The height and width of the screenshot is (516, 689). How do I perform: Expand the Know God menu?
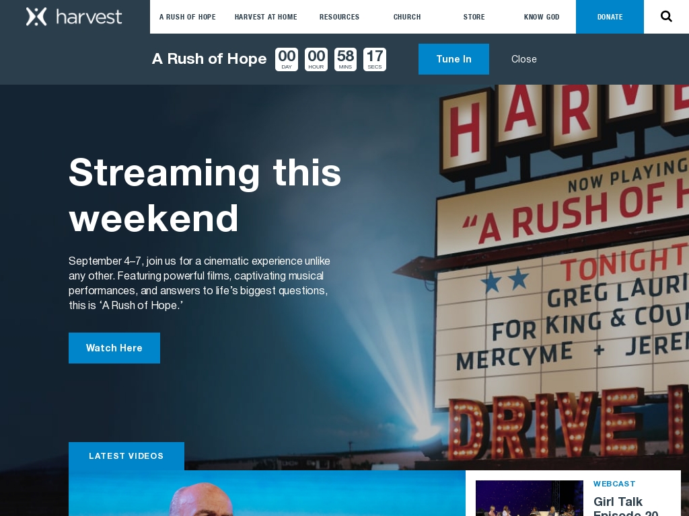coord(542,17)
